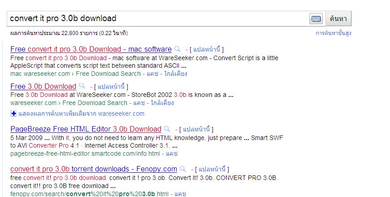The image size is (390, 197).
Task: Click magnifier preview icon beside mac software result
Action: coord(178,49)
